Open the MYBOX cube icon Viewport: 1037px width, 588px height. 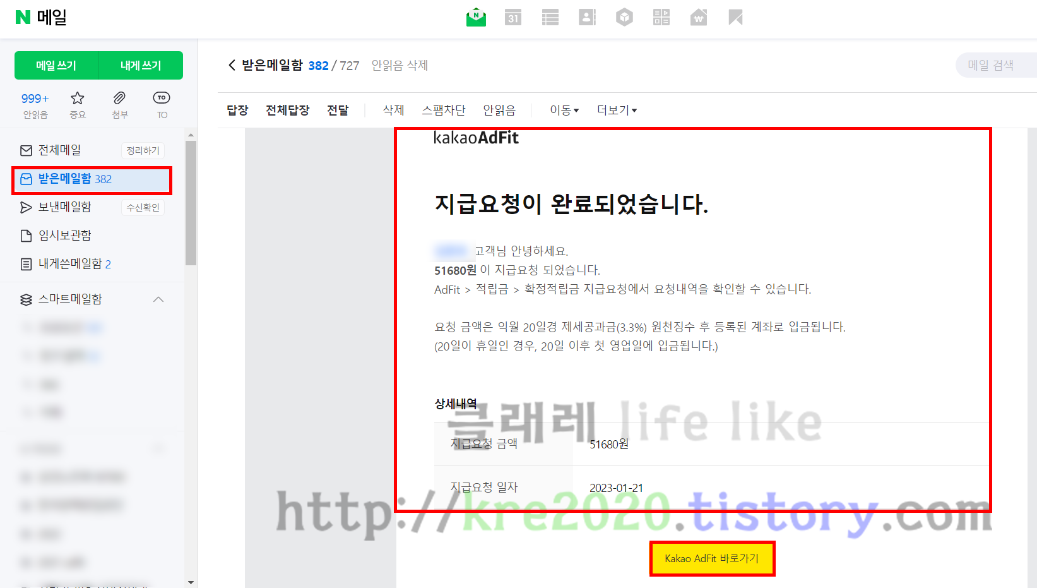(624, 17)
